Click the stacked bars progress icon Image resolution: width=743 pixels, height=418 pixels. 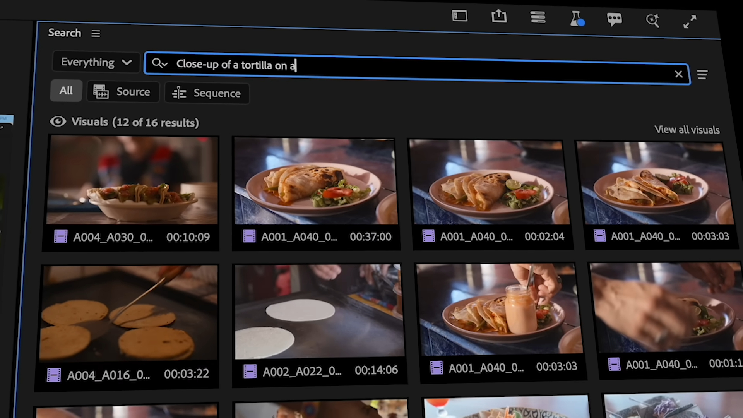click(x=538, y=17)
